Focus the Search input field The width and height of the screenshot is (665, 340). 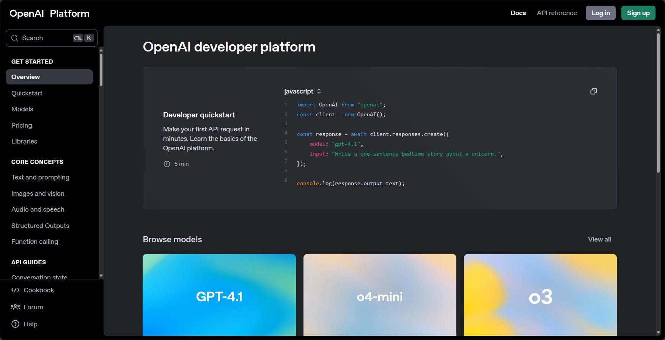(x=52, y=38)
